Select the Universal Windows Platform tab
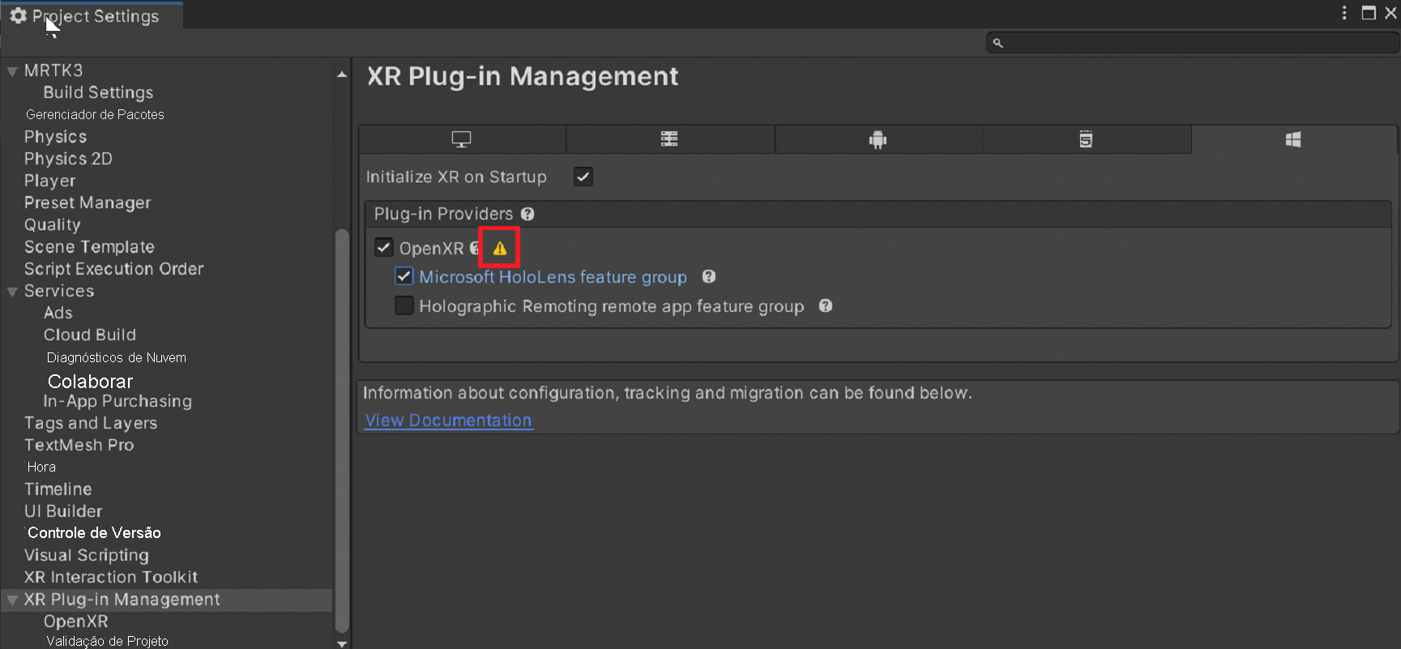The width and height of the screenshot is (1401, 649). 1293,139
